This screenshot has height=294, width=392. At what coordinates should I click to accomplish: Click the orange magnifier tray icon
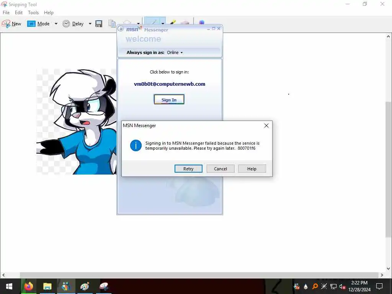315,286
